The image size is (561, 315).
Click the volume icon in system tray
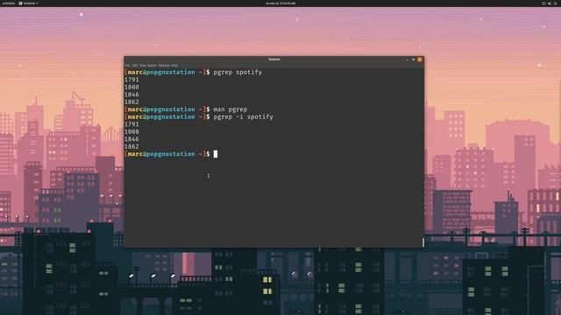coord(550,3)
